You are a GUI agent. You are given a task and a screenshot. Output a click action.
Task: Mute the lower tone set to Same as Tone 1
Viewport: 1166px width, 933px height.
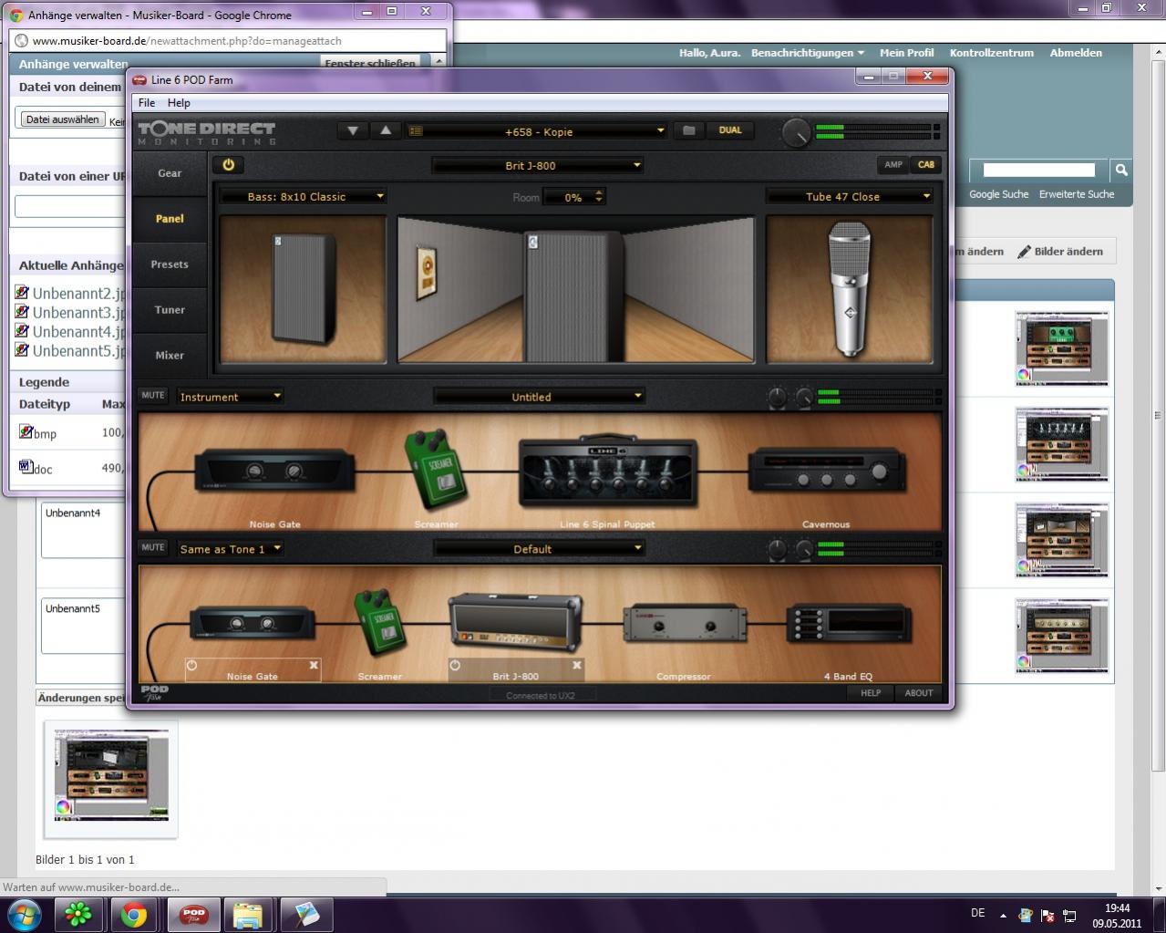pyautogui.click(x=152, y=548)
